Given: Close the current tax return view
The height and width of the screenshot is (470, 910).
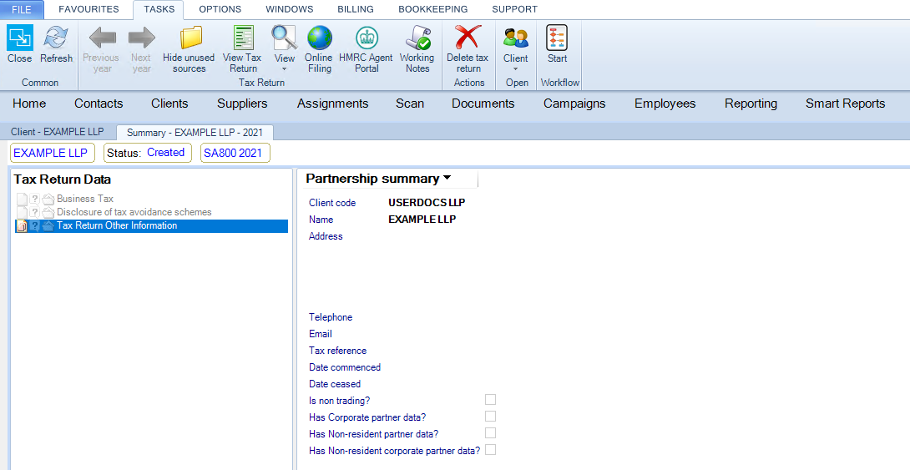Looking at the screenshot, I should (20, 44).
